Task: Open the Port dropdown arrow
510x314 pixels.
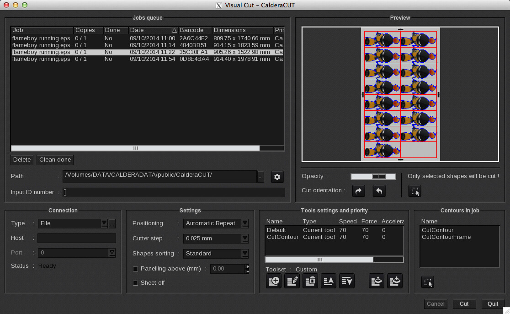Action: click(x=112, y=253)
